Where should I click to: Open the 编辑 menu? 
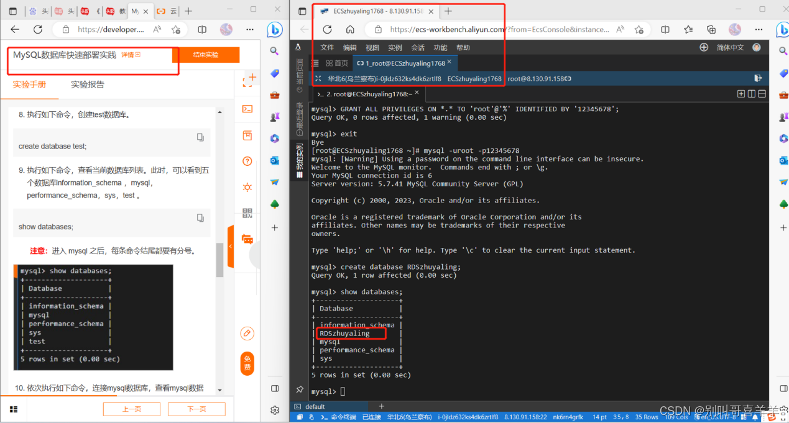click(x=350, y=47)
